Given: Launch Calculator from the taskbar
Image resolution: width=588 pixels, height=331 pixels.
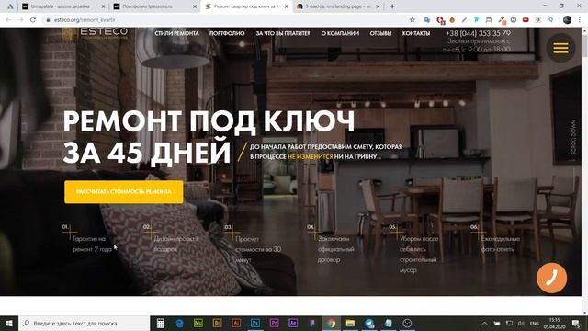Looking at the screenshot, I should coord(160,323).
